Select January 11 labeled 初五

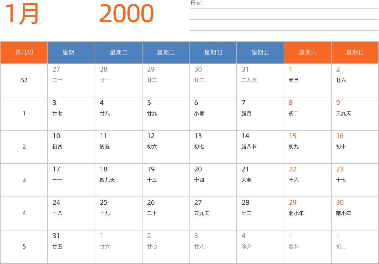click(118, 147)
